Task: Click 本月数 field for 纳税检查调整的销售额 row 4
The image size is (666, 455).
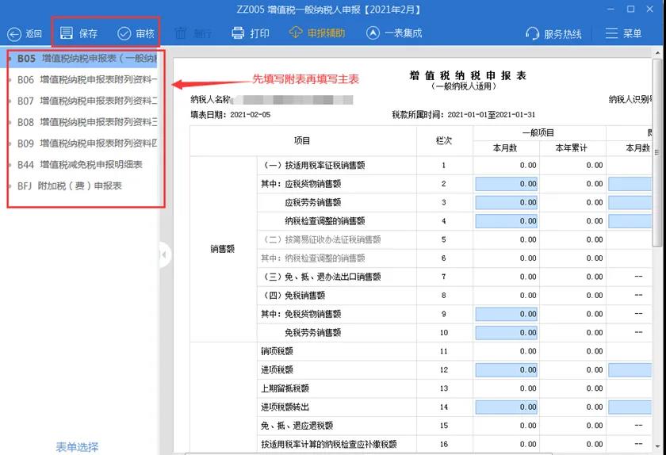Action: pyautogui.click(x=507, y=221)
